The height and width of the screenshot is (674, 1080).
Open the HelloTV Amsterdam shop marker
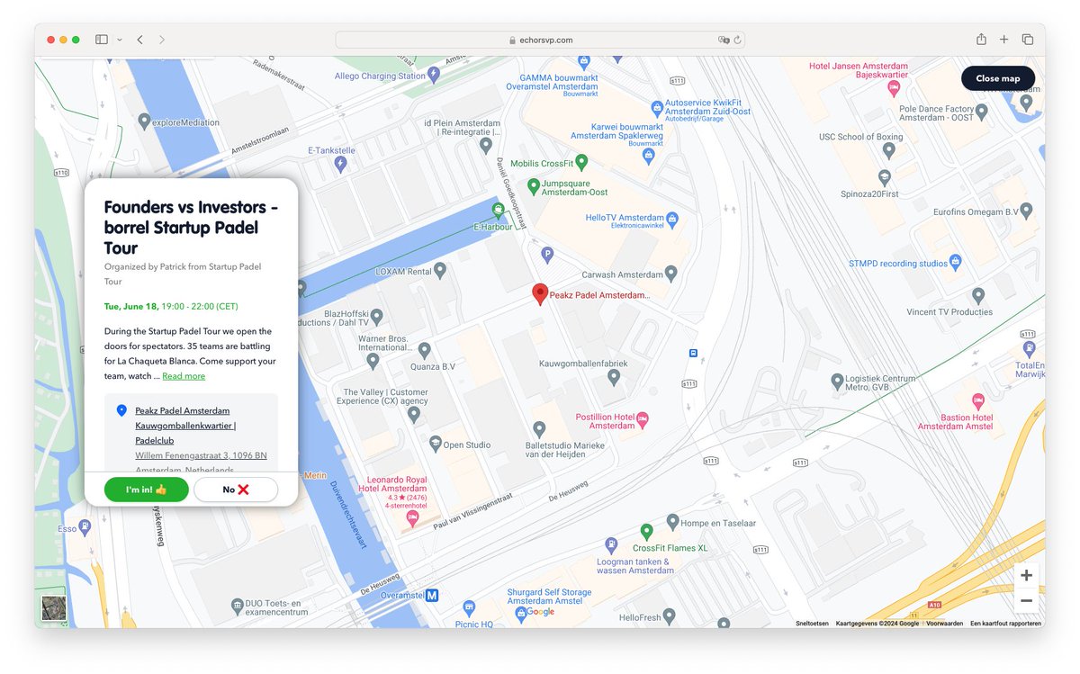click(x=671, y=218)
